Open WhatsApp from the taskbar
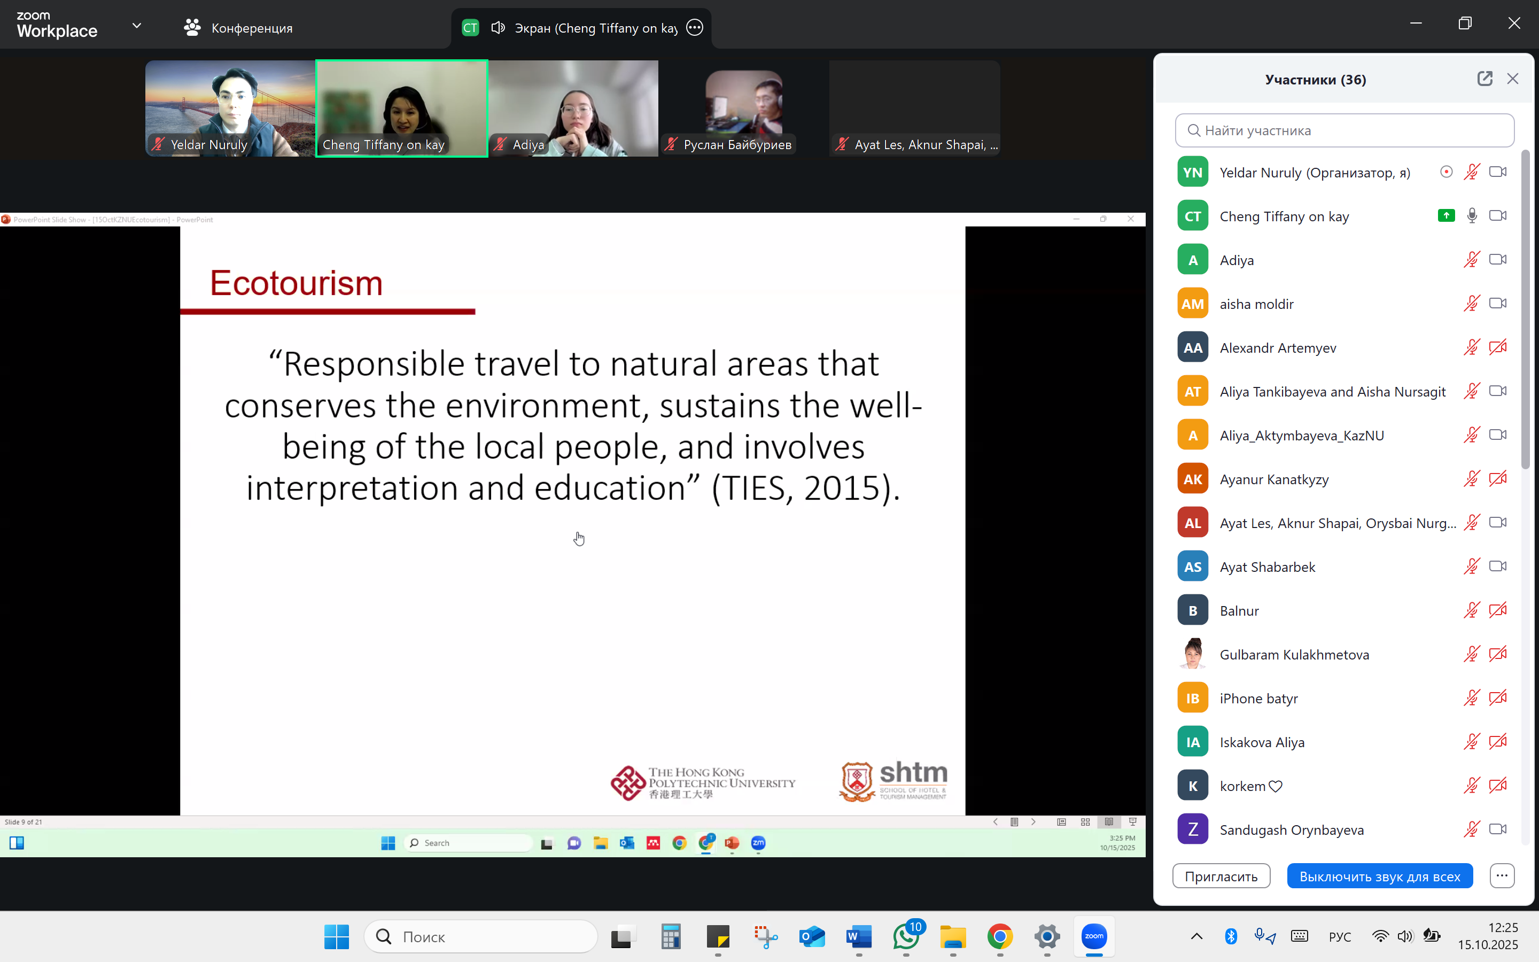The image size is (1539, 962). [906, 936]
